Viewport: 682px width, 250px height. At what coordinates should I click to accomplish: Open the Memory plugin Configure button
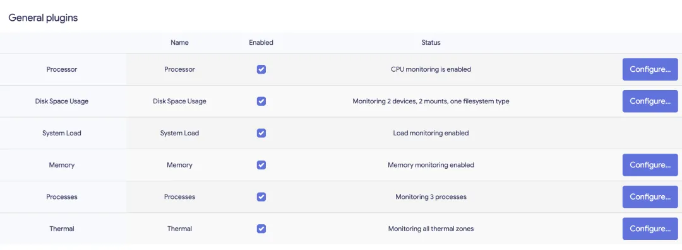point(650,165)
